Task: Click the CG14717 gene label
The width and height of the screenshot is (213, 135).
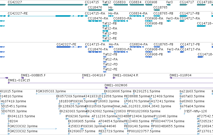Action: [187, 2]
